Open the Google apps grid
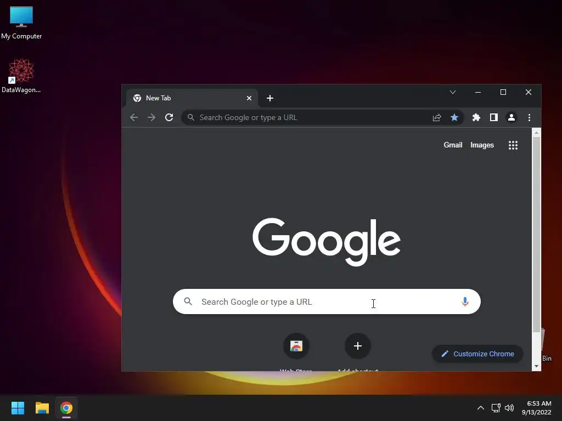Viewport: 562px width, 421px height. click(x=513, y=145)
